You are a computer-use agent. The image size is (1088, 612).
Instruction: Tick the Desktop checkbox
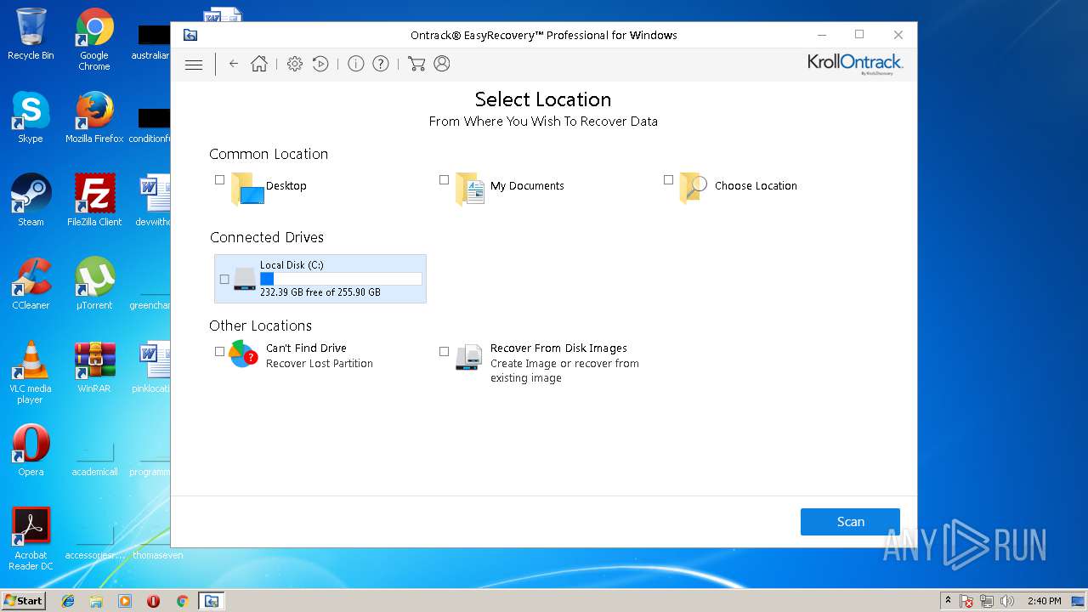[220, 179]
